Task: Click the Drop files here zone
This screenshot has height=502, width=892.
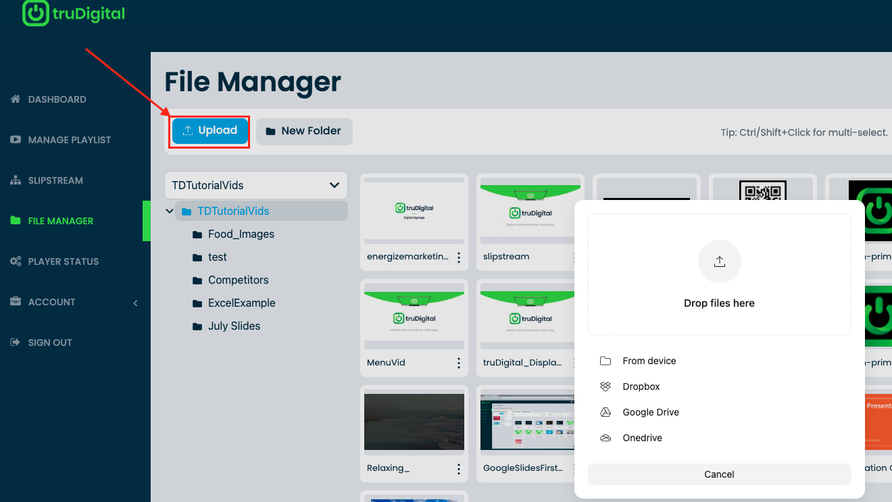Action: 720,274
